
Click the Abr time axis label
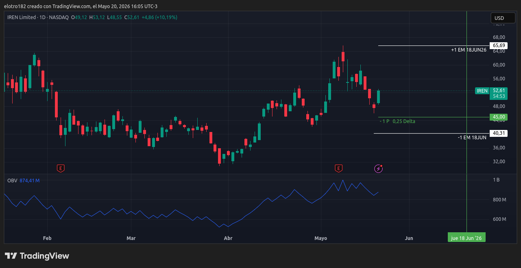coord(228,238)
